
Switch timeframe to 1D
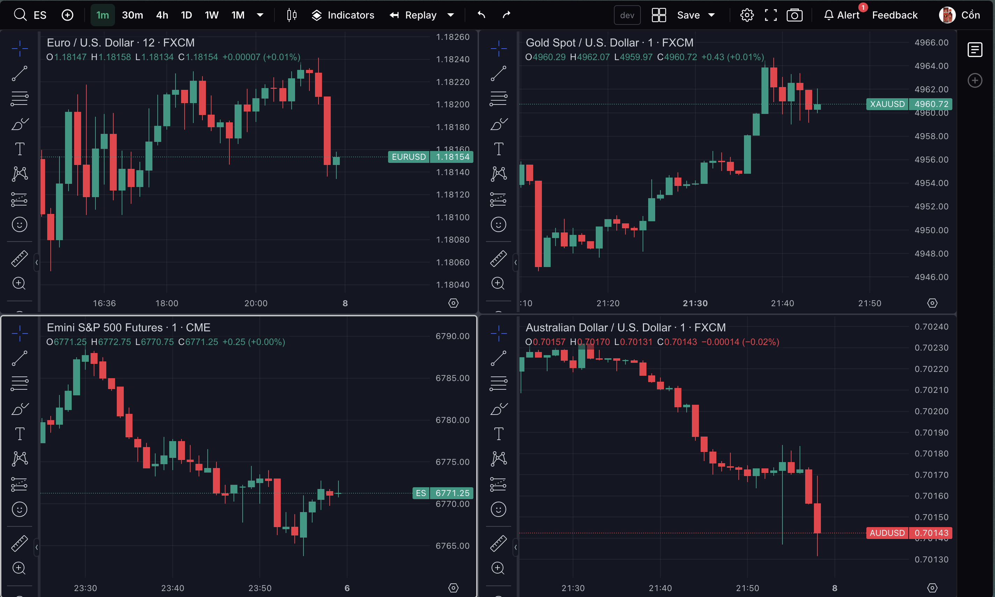(186, 15)
